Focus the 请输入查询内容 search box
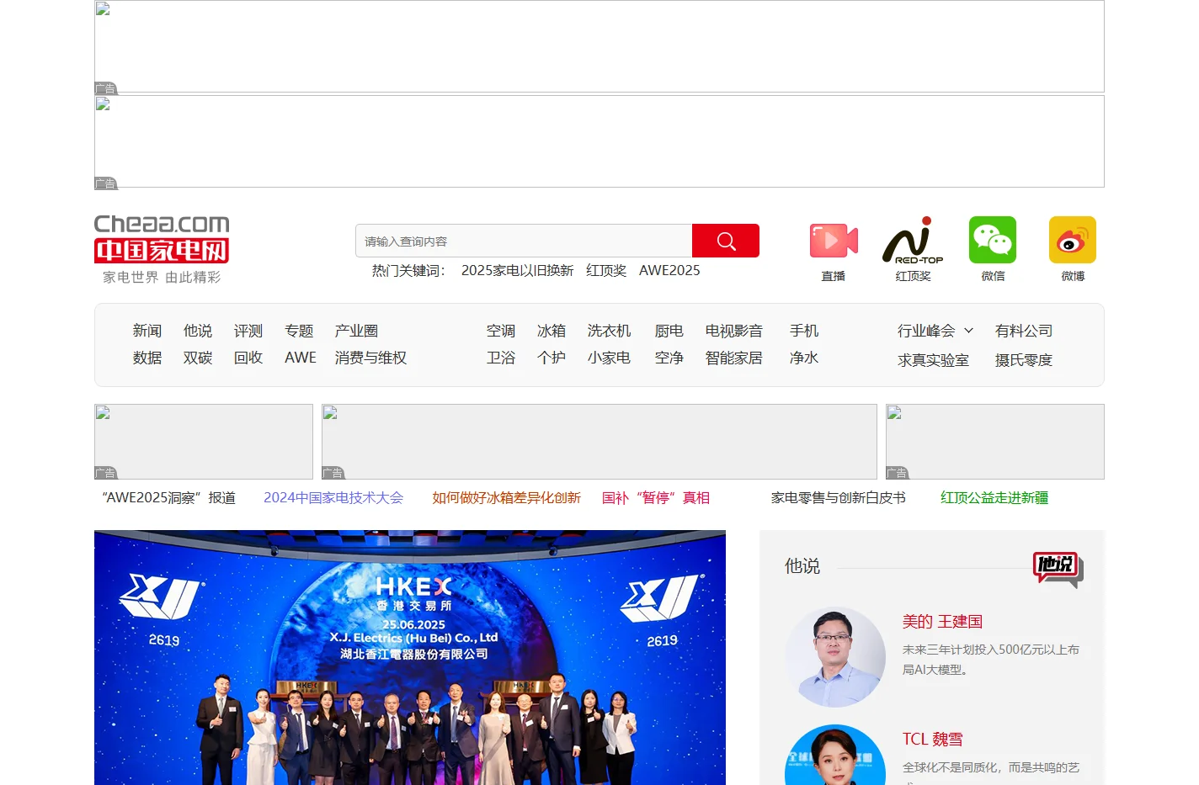Viewport: 1199px width, 785px height. tap(524, 241)
